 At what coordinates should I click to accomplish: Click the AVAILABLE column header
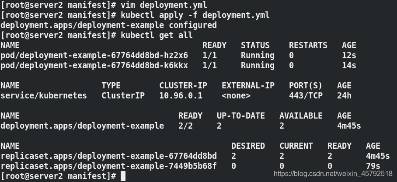301,116
